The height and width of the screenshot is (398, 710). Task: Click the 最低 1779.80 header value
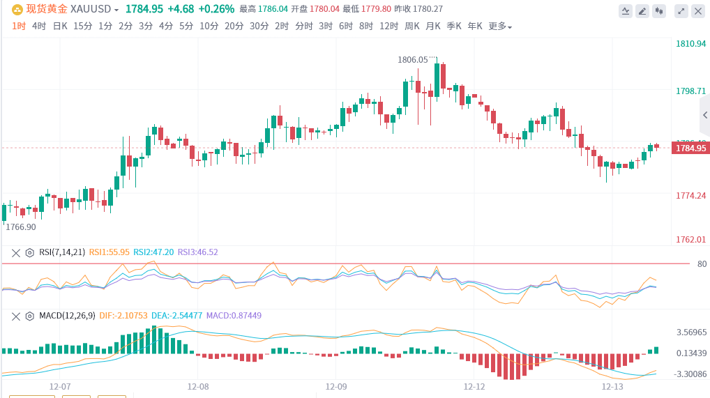pos(367,9)
